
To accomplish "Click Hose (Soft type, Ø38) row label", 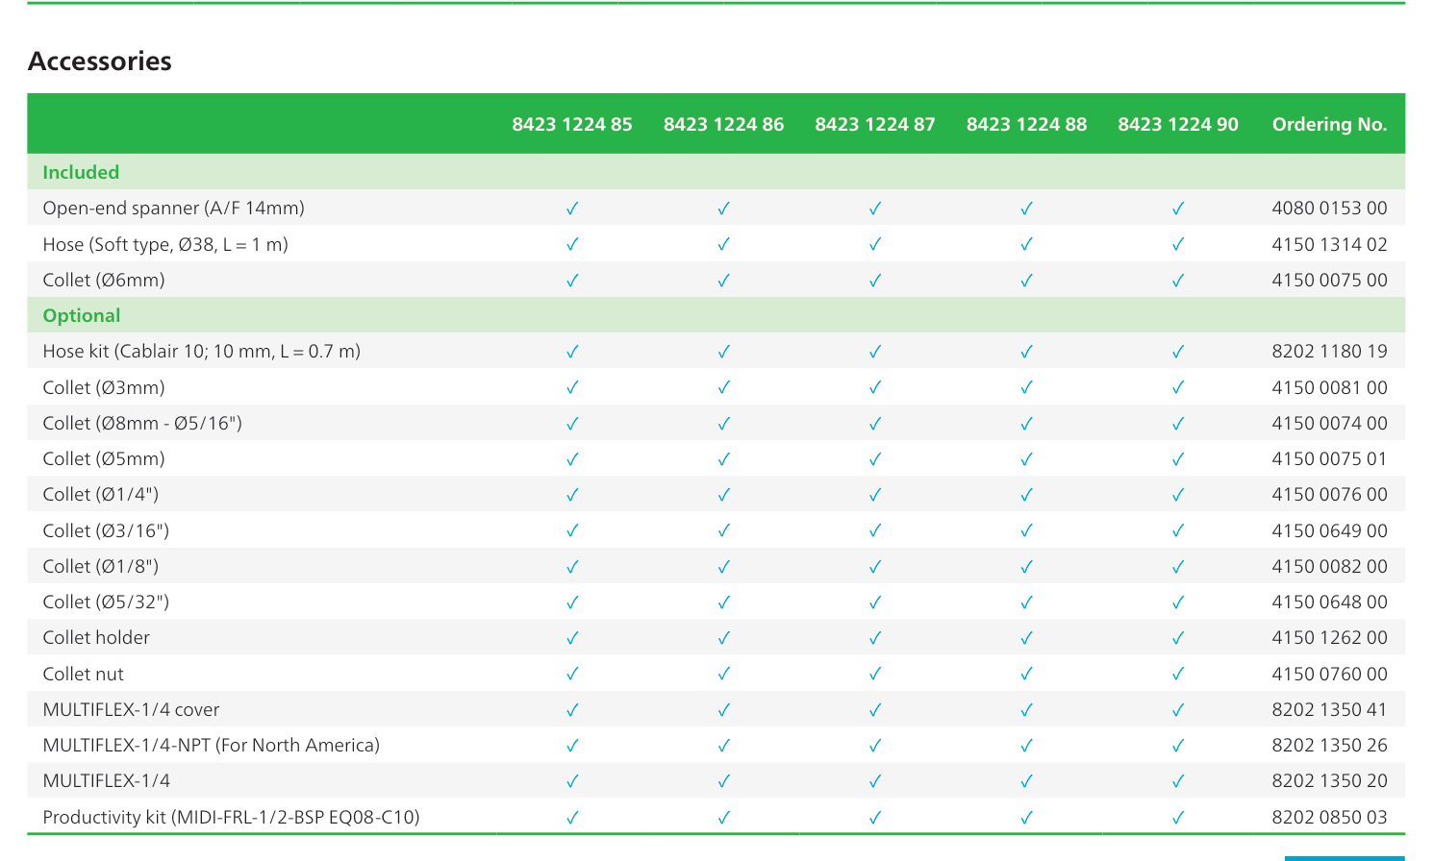I will tap(165, 244).
